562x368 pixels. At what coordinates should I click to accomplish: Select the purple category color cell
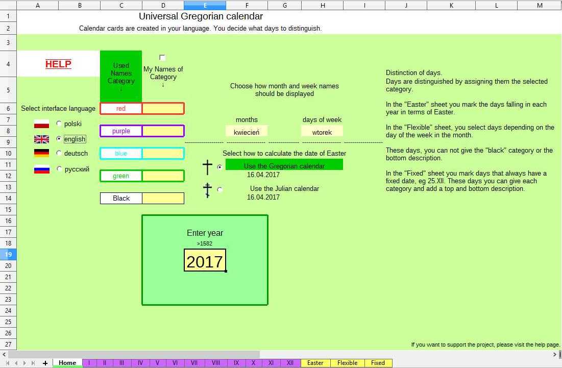121,131
